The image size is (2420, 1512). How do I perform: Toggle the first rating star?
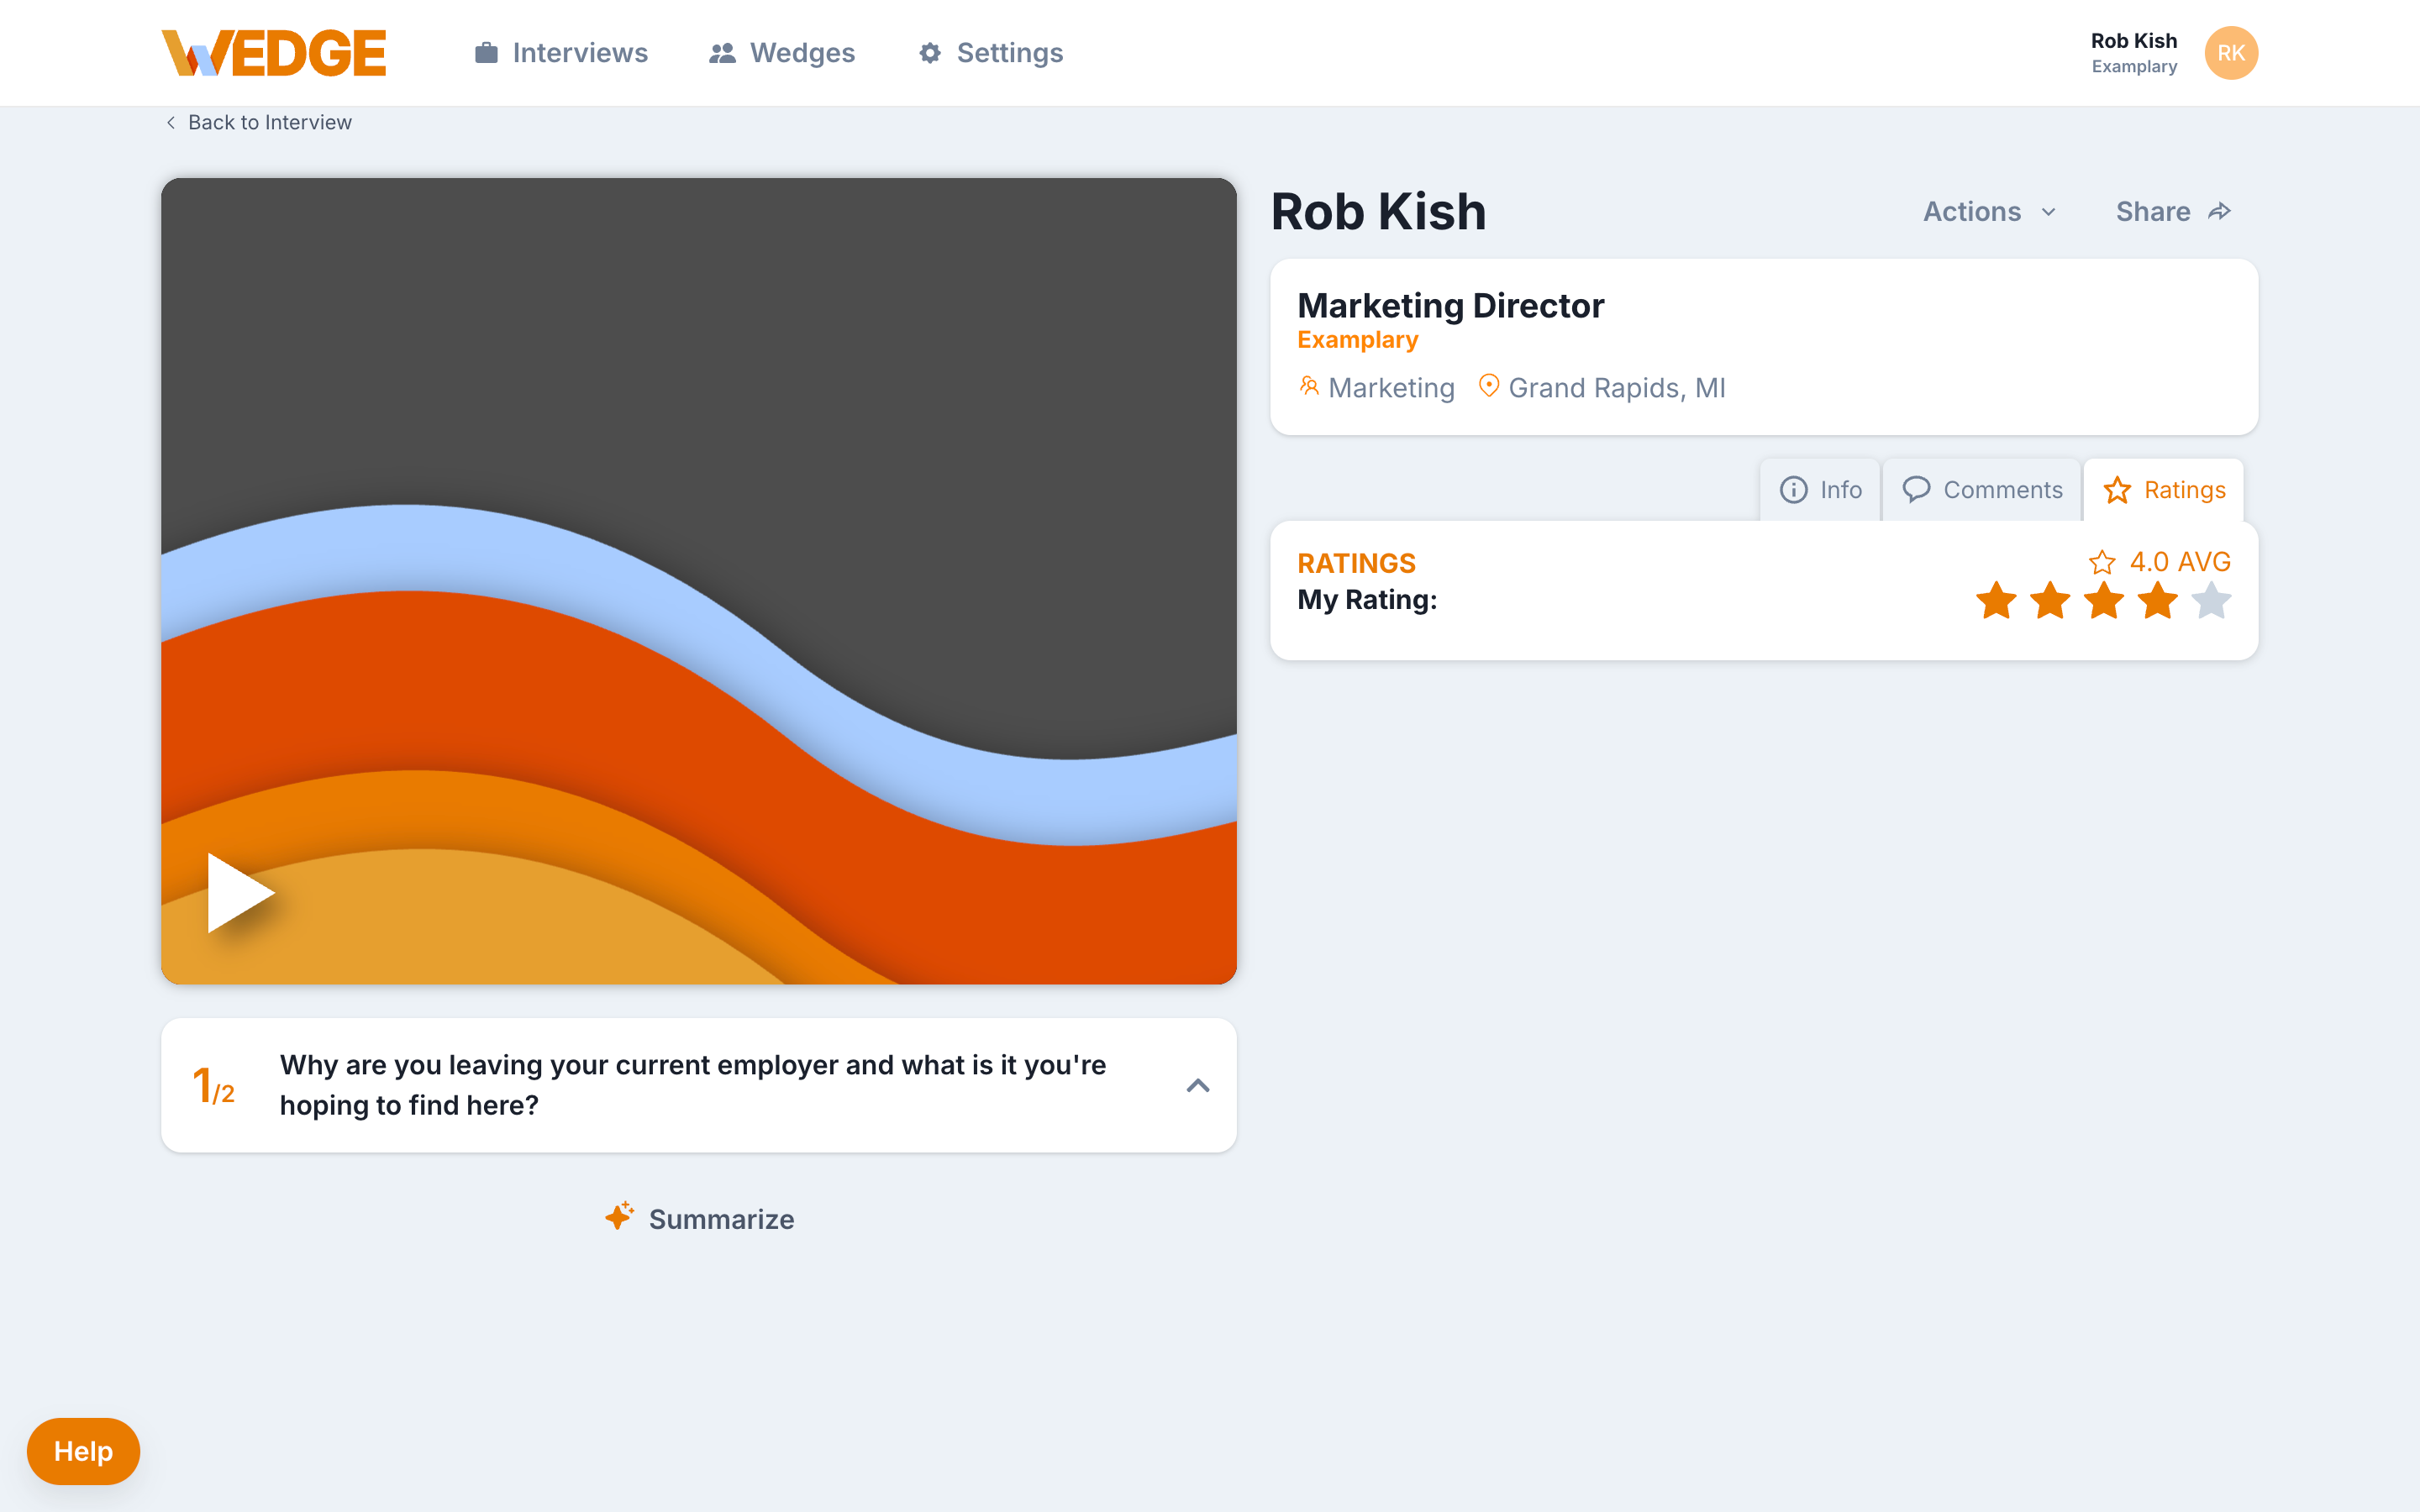[1997, 601]
